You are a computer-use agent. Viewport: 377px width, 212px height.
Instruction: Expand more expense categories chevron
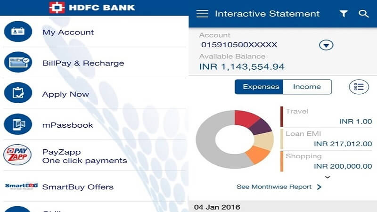[x=328, y=178]
